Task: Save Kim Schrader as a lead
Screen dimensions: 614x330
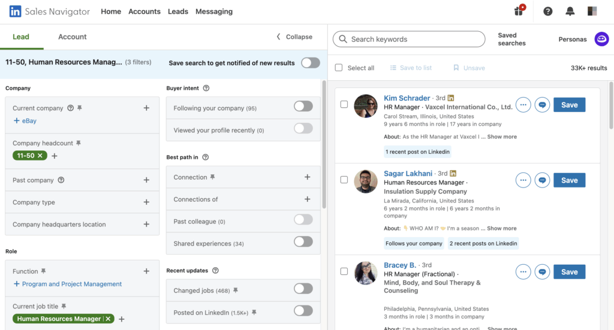Action: pyautogui.click(x=570, y=105)
